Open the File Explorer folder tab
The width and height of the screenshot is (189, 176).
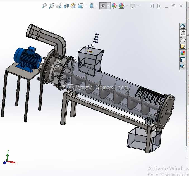coord(183,40)
